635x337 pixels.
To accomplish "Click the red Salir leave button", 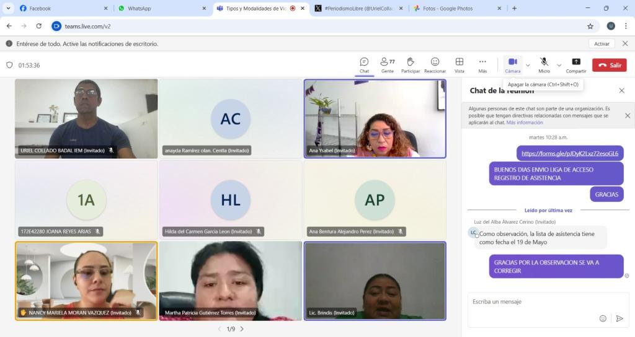I will pos(609,65).
